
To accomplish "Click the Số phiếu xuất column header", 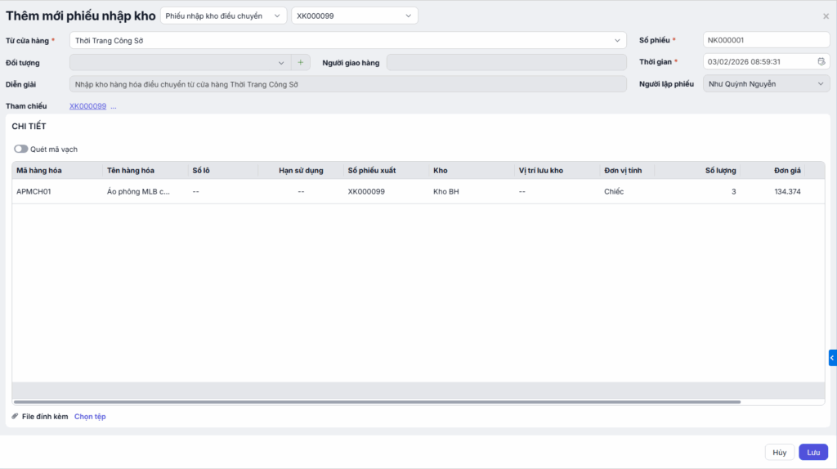I will (387, 170).
